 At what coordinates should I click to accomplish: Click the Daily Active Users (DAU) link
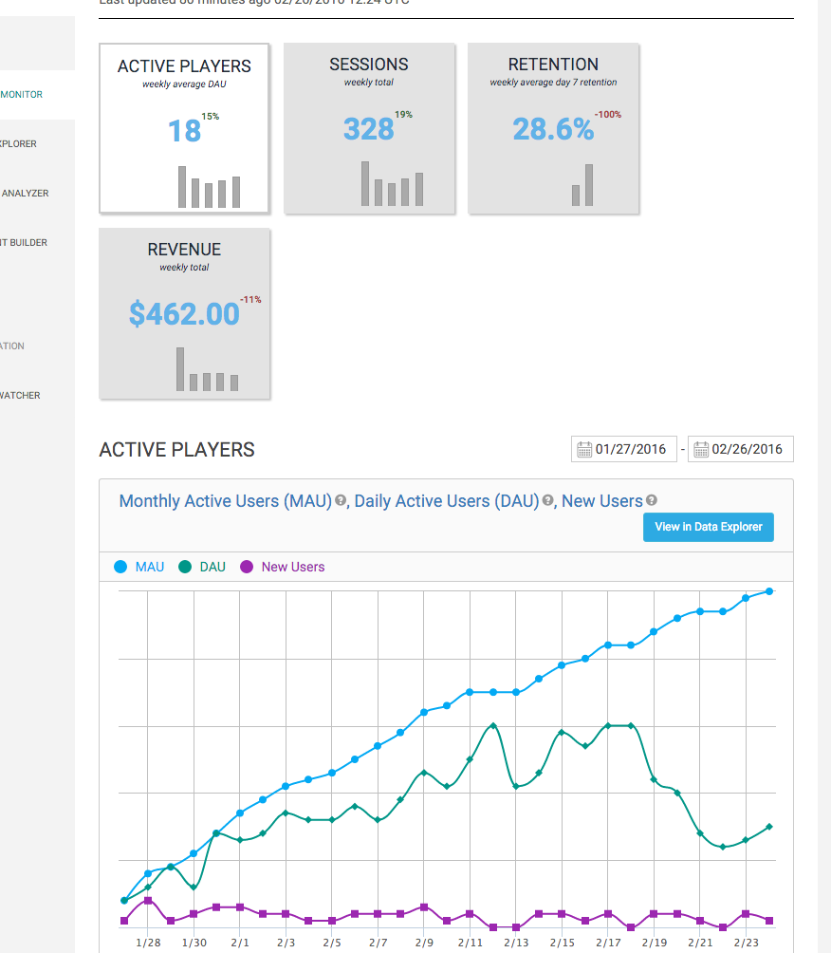pyautogui.click(x=447, y=501)
